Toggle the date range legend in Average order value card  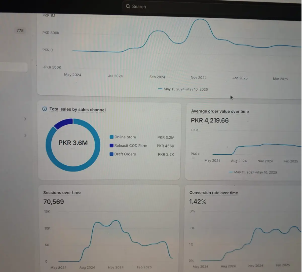click(253, 172)
